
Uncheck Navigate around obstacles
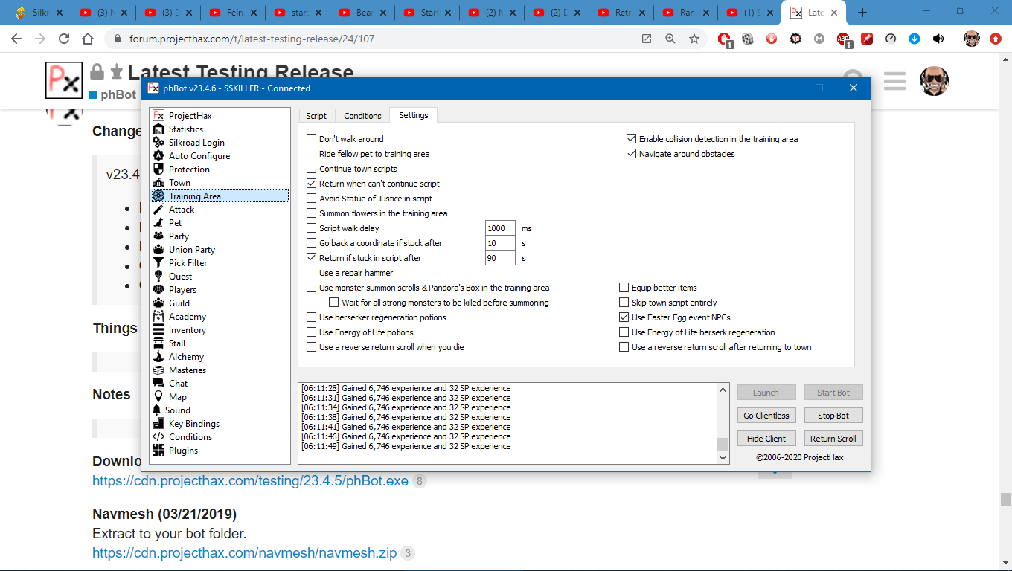click(x=632, y=154)
